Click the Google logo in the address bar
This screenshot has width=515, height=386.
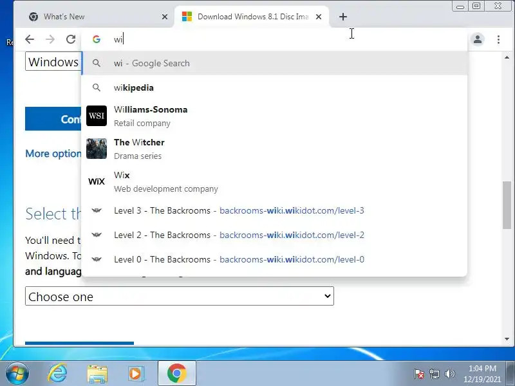click(96, 39)
